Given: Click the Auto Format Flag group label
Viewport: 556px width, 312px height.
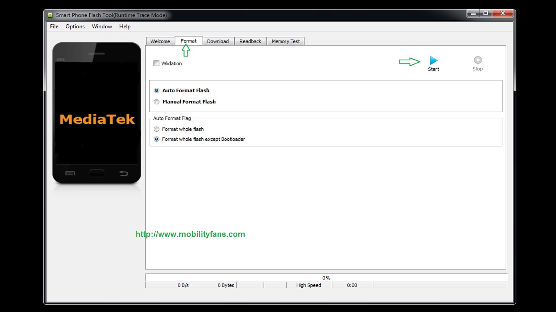Looking at the screenshot, I should pyautogui.click(x=172, y=118).
